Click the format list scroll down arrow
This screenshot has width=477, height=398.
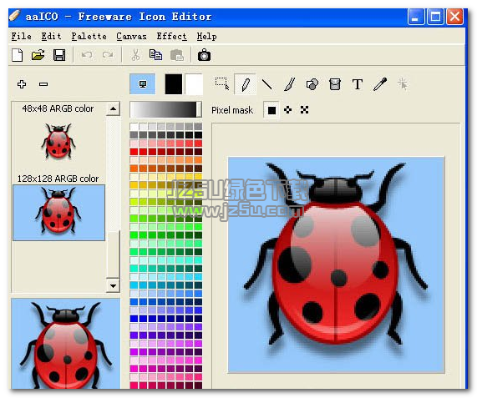point(113,286)
